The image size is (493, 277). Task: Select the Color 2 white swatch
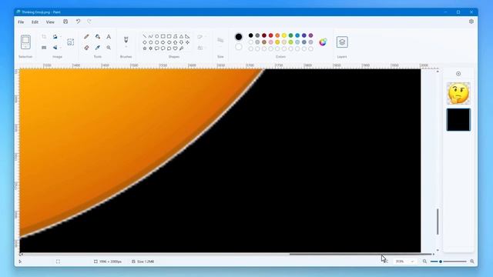coord(239,47)
